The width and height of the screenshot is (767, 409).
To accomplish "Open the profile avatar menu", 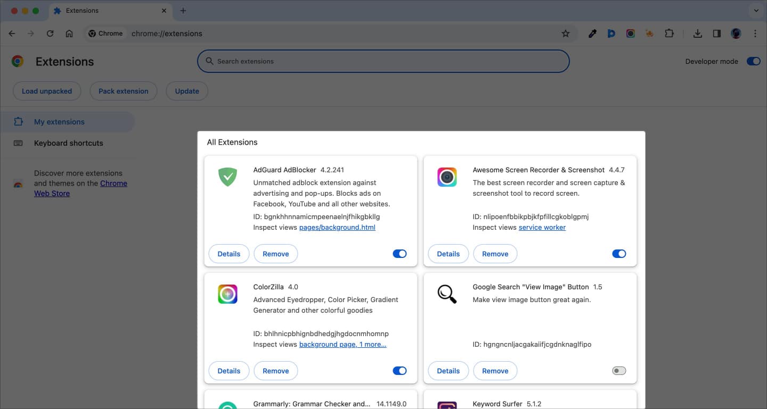I will click(736, 34).
